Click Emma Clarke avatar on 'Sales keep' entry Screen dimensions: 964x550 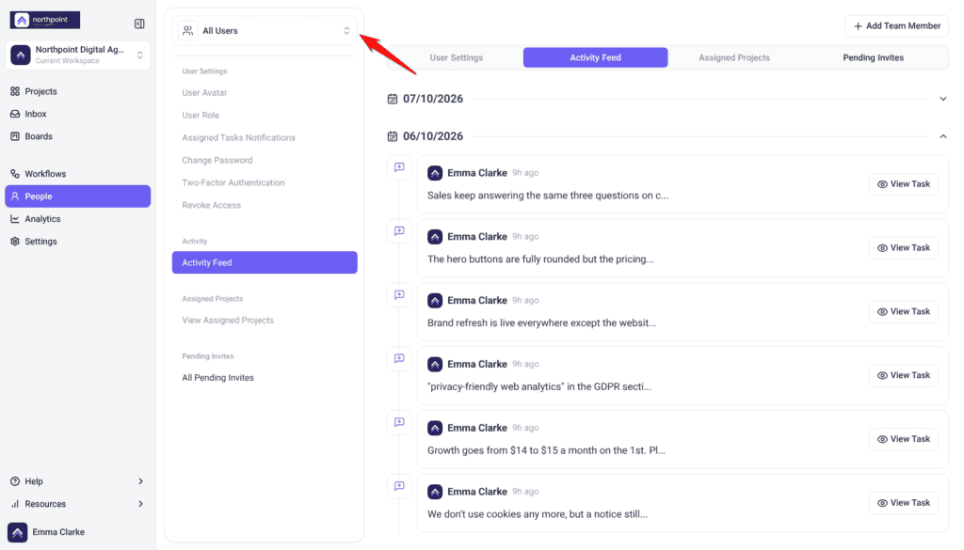435,173
